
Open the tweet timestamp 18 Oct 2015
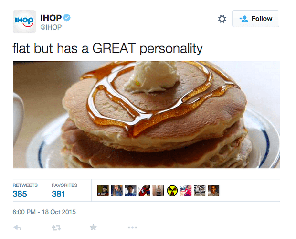coord(44,212)
